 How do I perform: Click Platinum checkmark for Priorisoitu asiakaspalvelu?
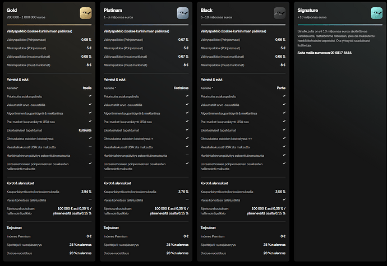187,96
